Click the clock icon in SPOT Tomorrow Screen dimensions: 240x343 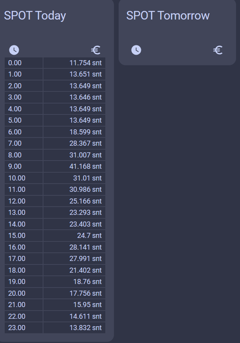tap(136, 50)
